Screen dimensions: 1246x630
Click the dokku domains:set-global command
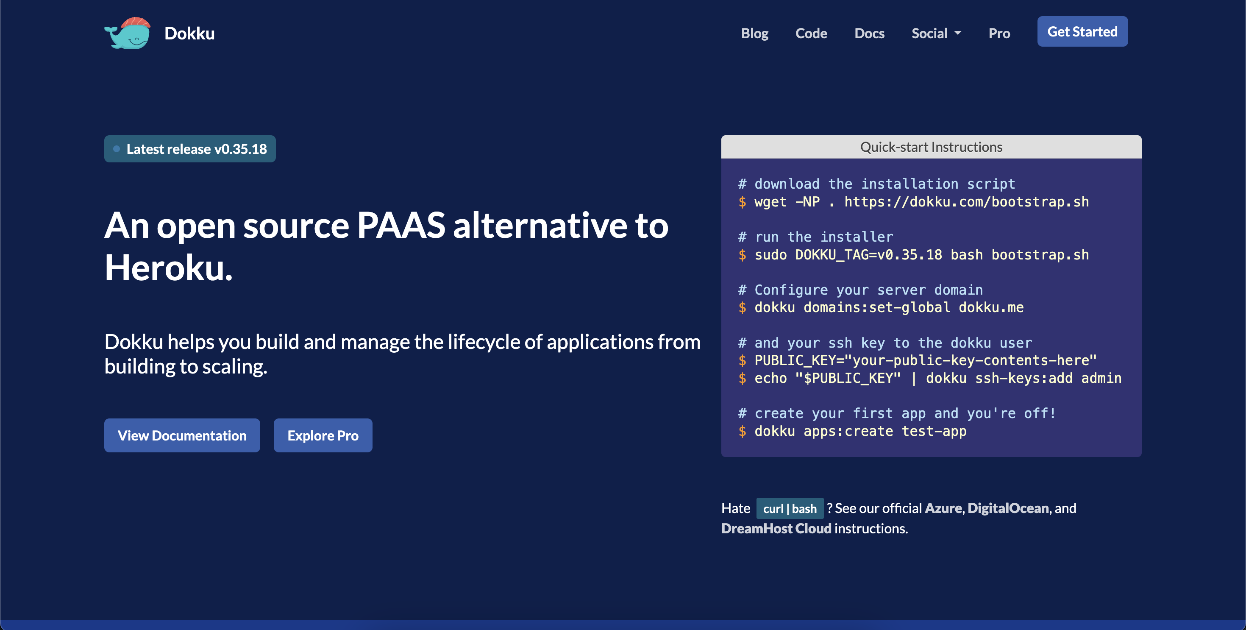[x=880, y=308]
